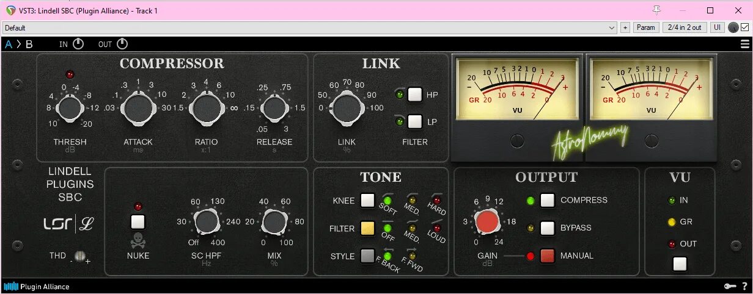The width and height of the screenshot is (753, 294).
Task: Toggle the red MANUAL button
Action: pyautogui.click(x=547, y=256)
